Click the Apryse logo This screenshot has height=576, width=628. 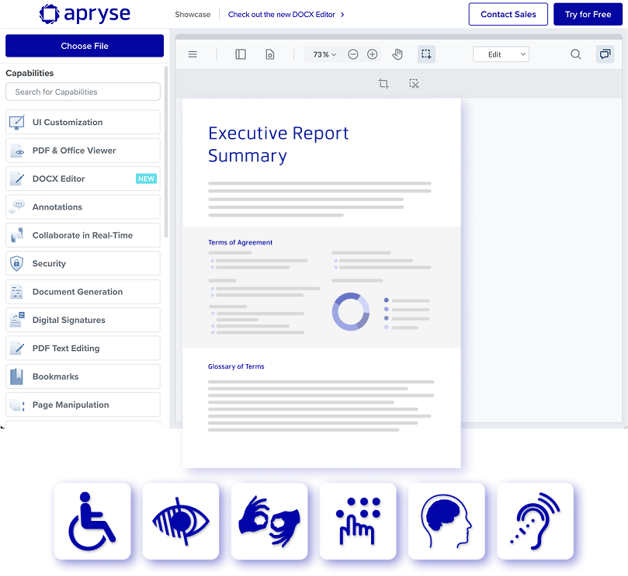click(85, 14)
